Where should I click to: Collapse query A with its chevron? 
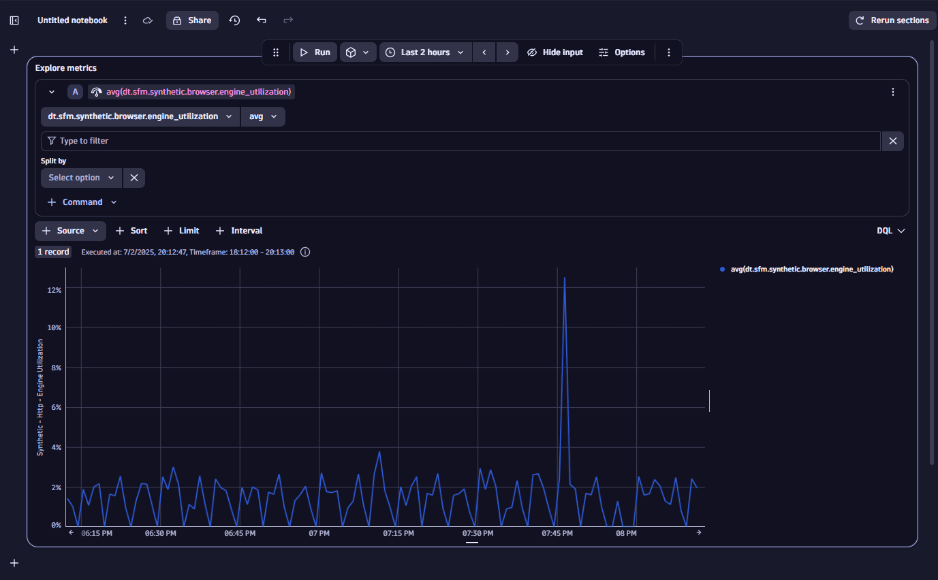click(52, 92)
